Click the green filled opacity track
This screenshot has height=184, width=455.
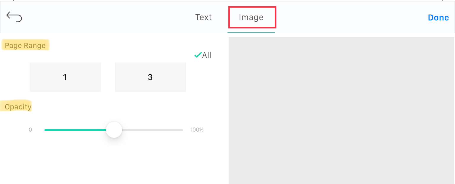[x=75, y=130]
